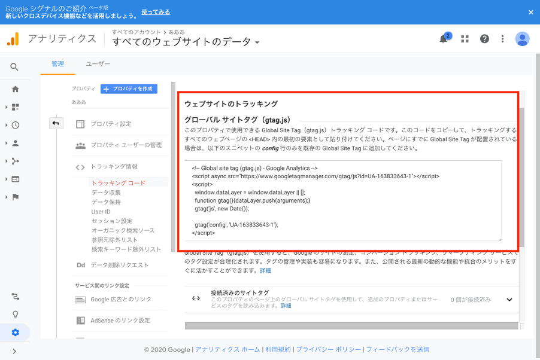Viewport: 540px width, 360px height.
Task: Click the Google Analytics logo
Action: coord(13,39)
